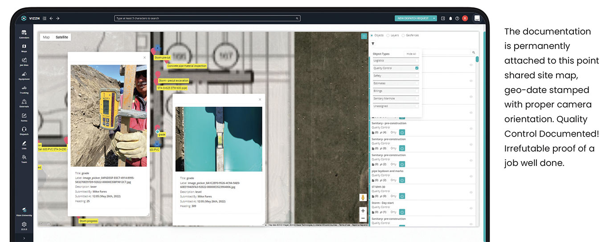Select the Objects radio button
This screenshot has height=242, width=614.
(372, 35)
